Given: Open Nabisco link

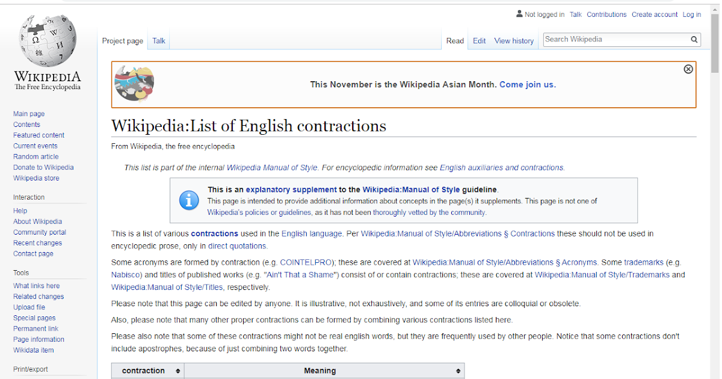Looking at the screenshot, I should coord(125,276).
